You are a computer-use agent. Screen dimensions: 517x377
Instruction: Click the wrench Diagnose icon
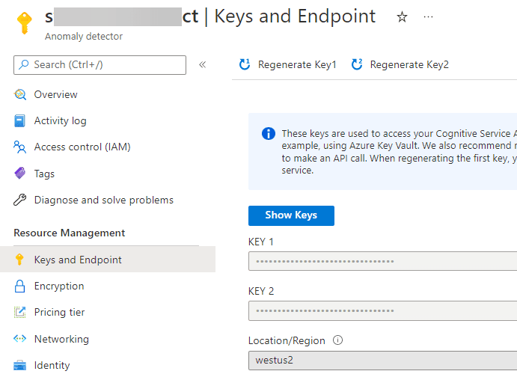[19, 200]
